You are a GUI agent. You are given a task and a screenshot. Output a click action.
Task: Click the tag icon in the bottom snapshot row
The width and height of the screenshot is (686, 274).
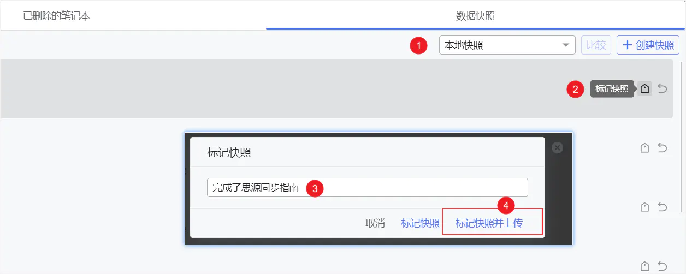(x=645, y=266)
